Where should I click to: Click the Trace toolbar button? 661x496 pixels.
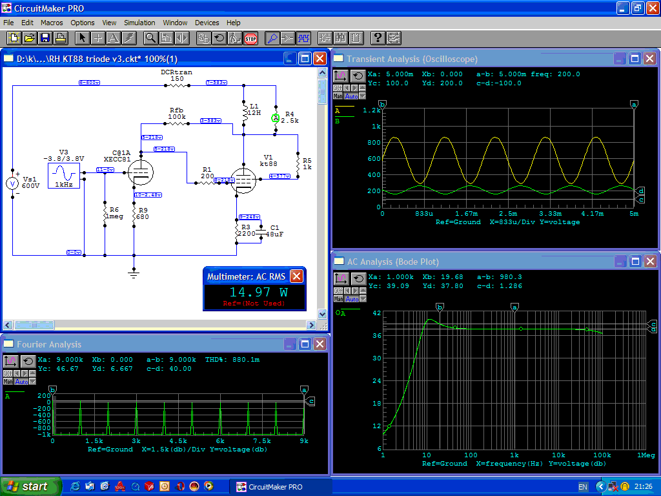[288, 38]
